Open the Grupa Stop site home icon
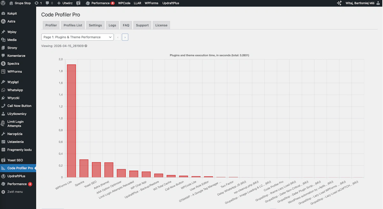Screen dimensions: 383x209 click(x=11, y=3)
